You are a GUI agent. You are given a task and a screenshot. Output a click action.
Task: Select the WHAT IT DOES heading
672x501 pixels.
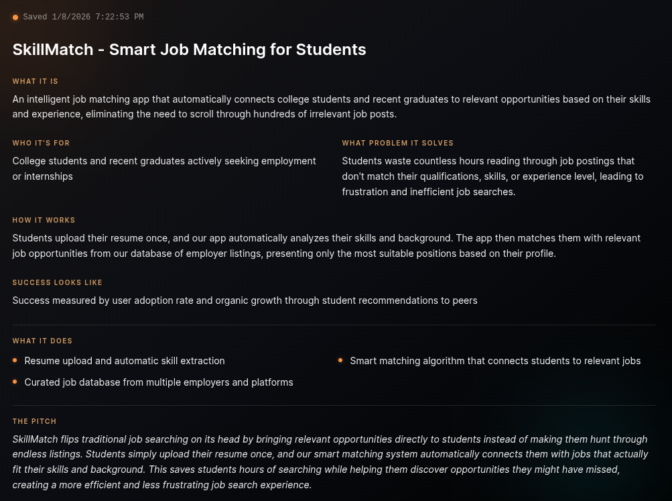[x=42, y=341]
